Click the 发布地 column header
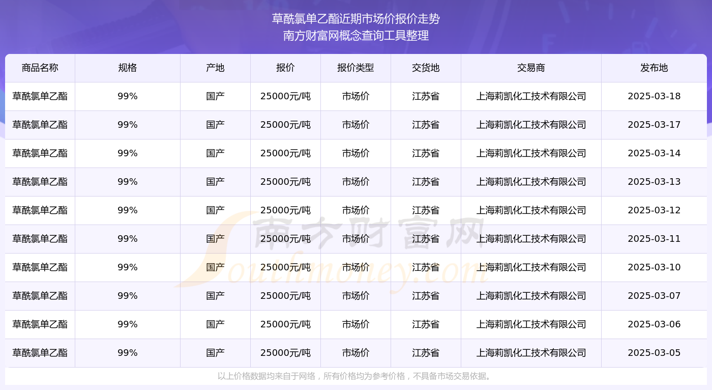The height and width of the screenshot is (390, 712). click(x=654, y=68)
